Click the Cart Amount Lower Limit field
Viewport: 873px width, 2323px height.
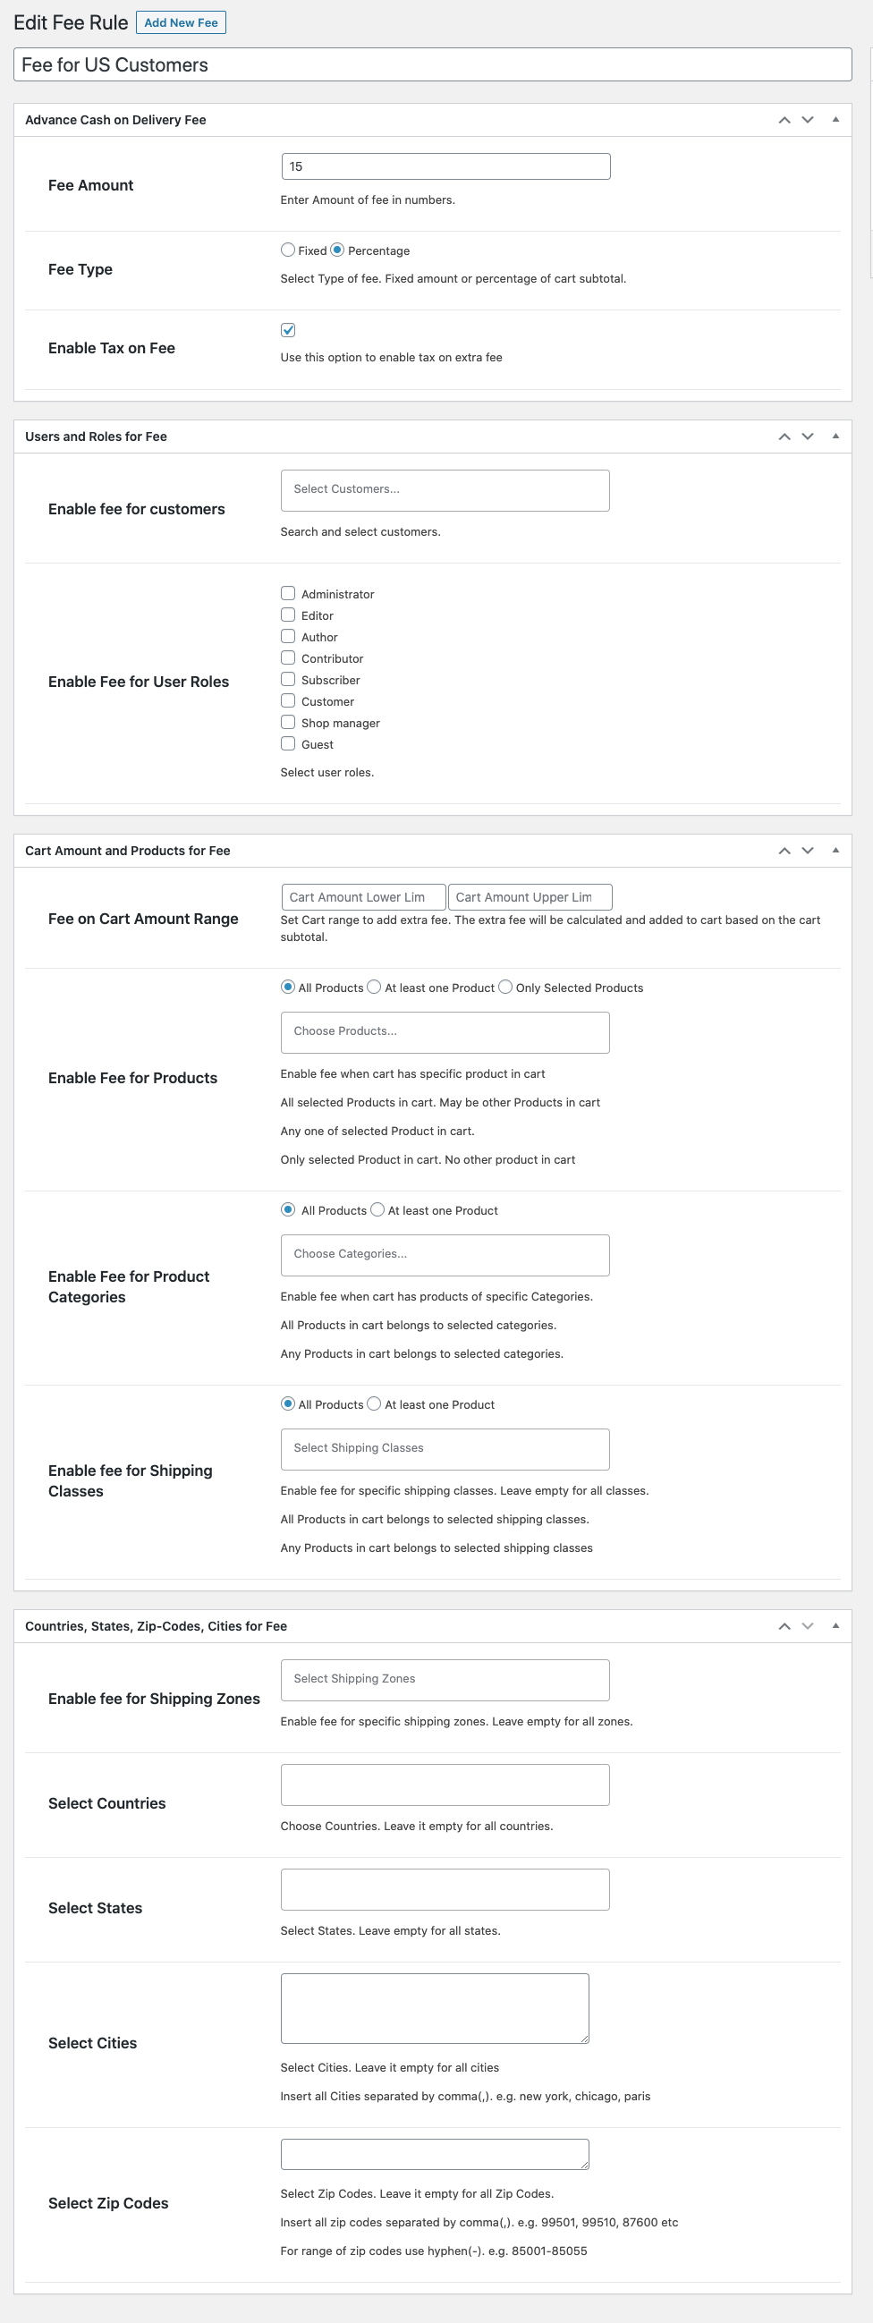pyautogui.click(x=362, y=897)
